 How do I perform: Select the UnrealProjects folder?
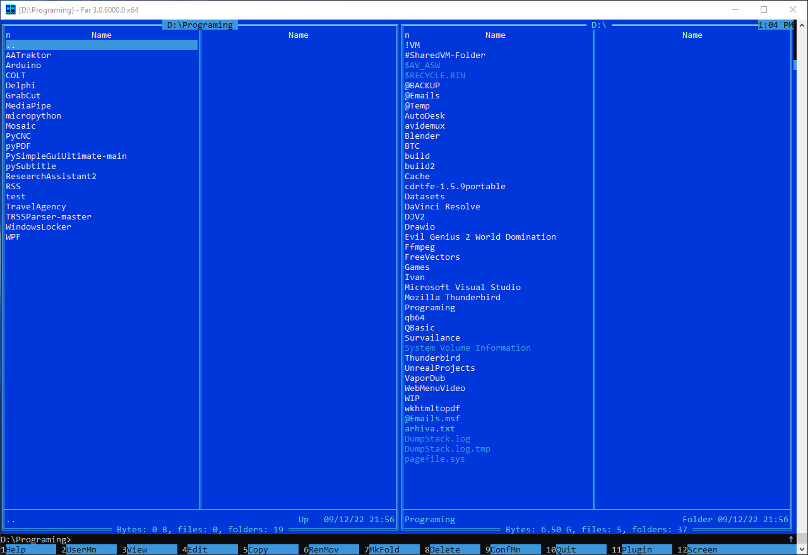(440, 368)
